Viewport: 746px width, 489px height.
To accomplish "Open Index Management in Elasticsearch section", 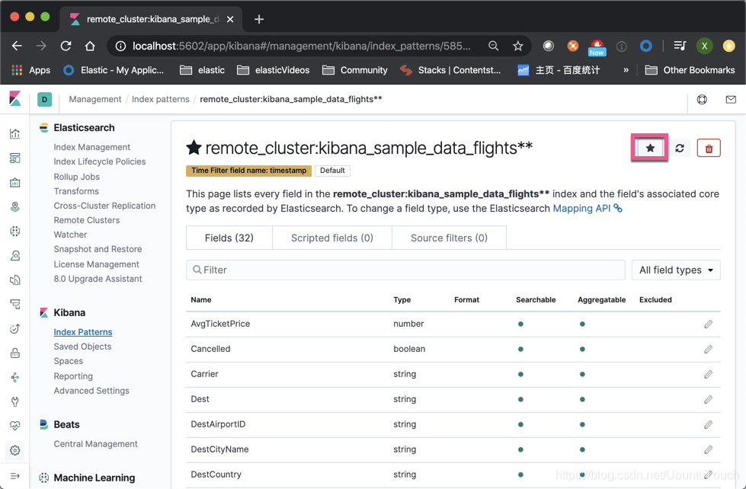I will (x=92, y=147).
